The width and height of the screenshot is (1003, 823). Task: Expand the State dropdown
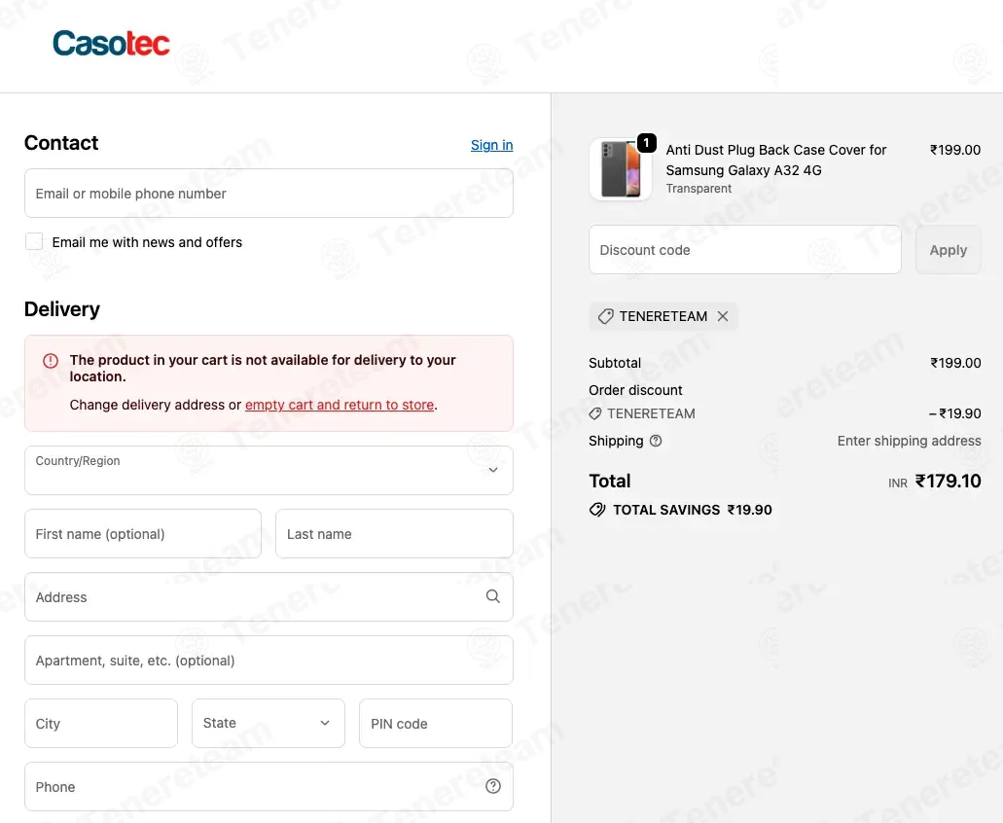[269, 723]
